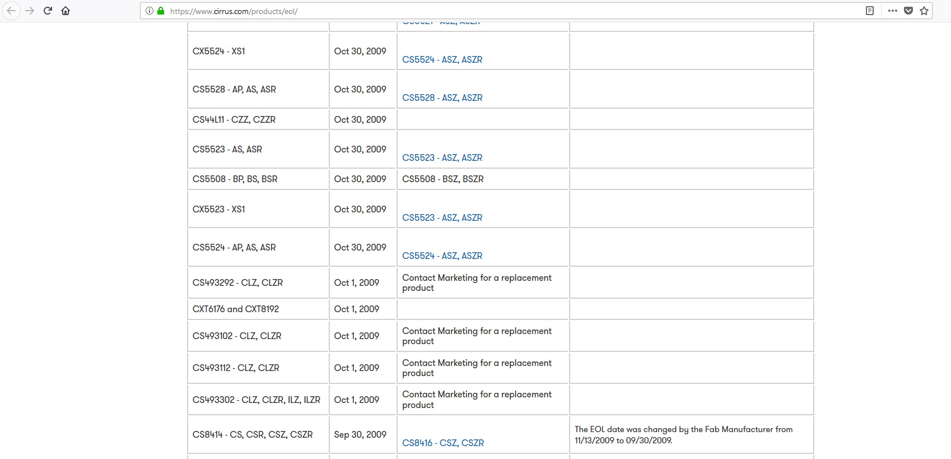Viewport: 951px width, 459px height.
Task: Open CS5523 link in CS5523 - AS, ASR row
Action: pos(442,157)
